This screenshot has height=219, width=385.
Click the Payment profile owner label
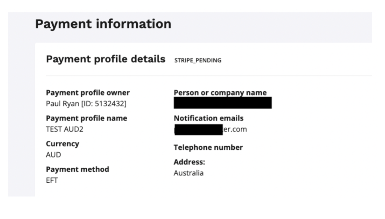(x=88, y=93)
